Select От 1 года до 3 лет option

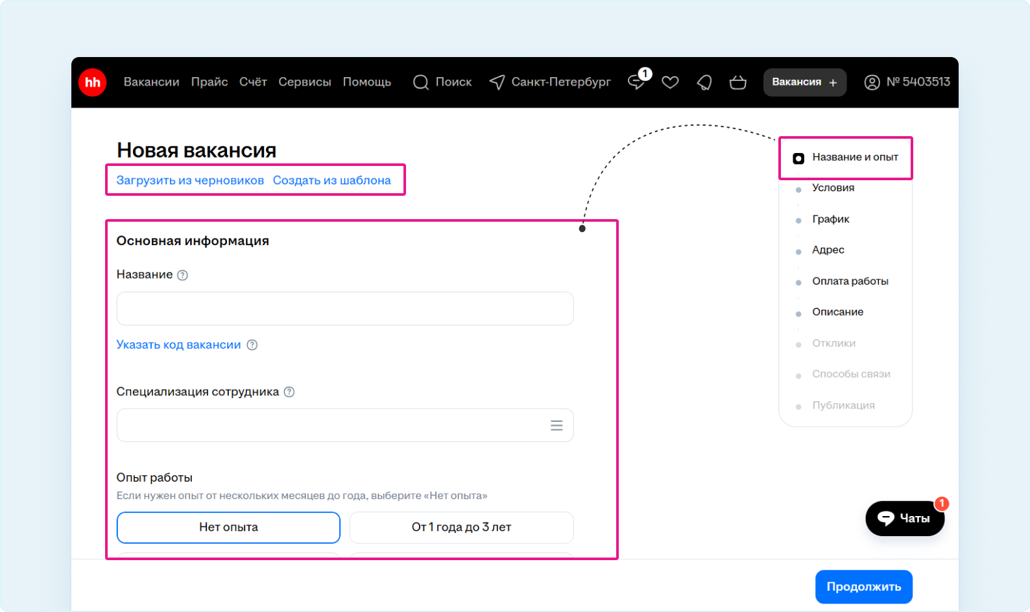coord(461,527)
